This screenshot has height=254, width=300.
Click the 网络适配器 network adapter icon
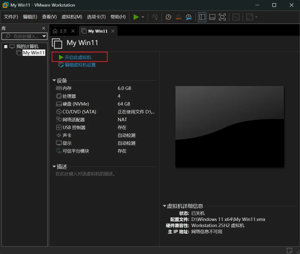point(59,119)
